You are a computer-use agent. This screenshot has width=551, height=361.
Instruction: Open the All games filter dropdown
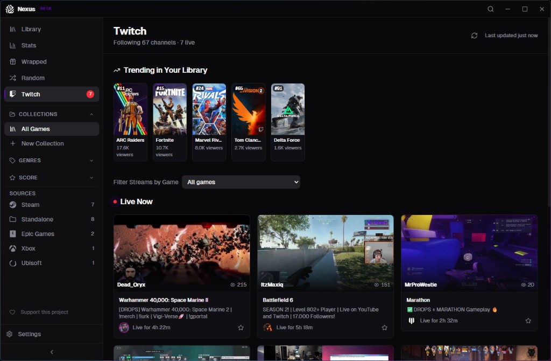(241, 182)
